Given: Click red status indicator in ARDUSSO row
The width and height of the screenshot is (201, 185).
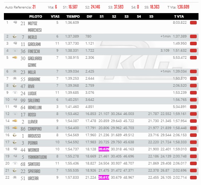Looking at the screenshot, I should 193,135.
